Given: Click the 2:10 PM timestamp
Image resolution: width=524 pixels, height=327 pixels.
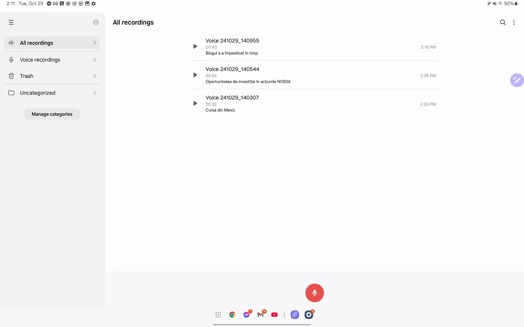Looking at the screenshot, I should tap(428, 47).
